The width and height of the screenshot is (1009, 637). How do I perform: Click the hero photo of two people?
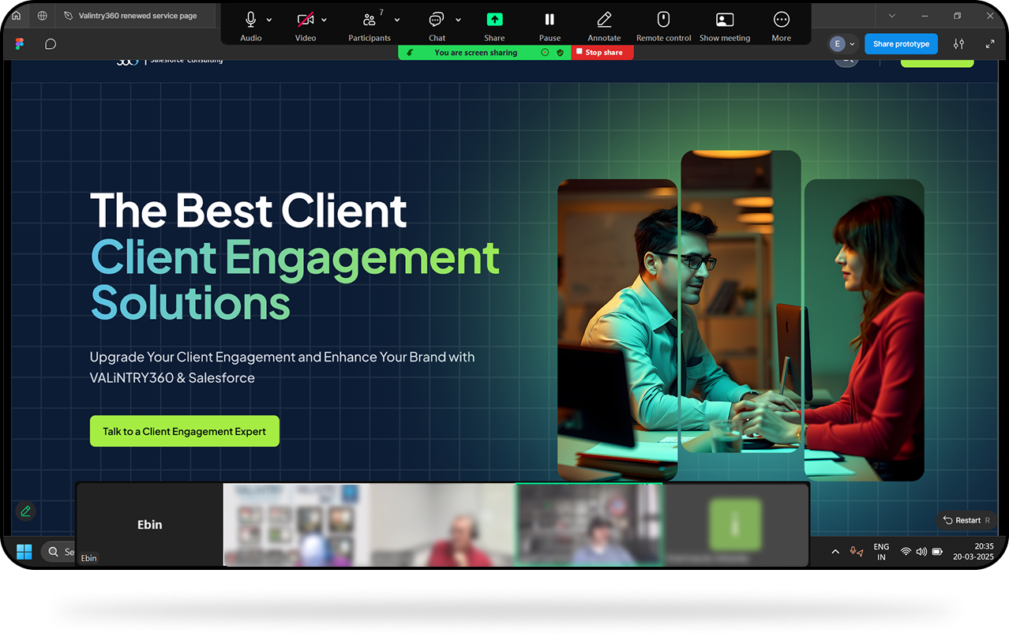(x=741, y=316)
